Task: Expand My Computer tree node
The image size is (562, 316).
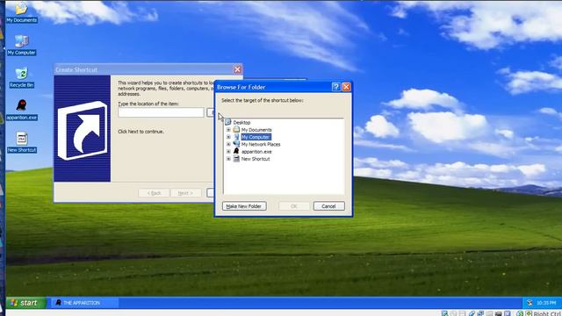Action: click(228, 137)
